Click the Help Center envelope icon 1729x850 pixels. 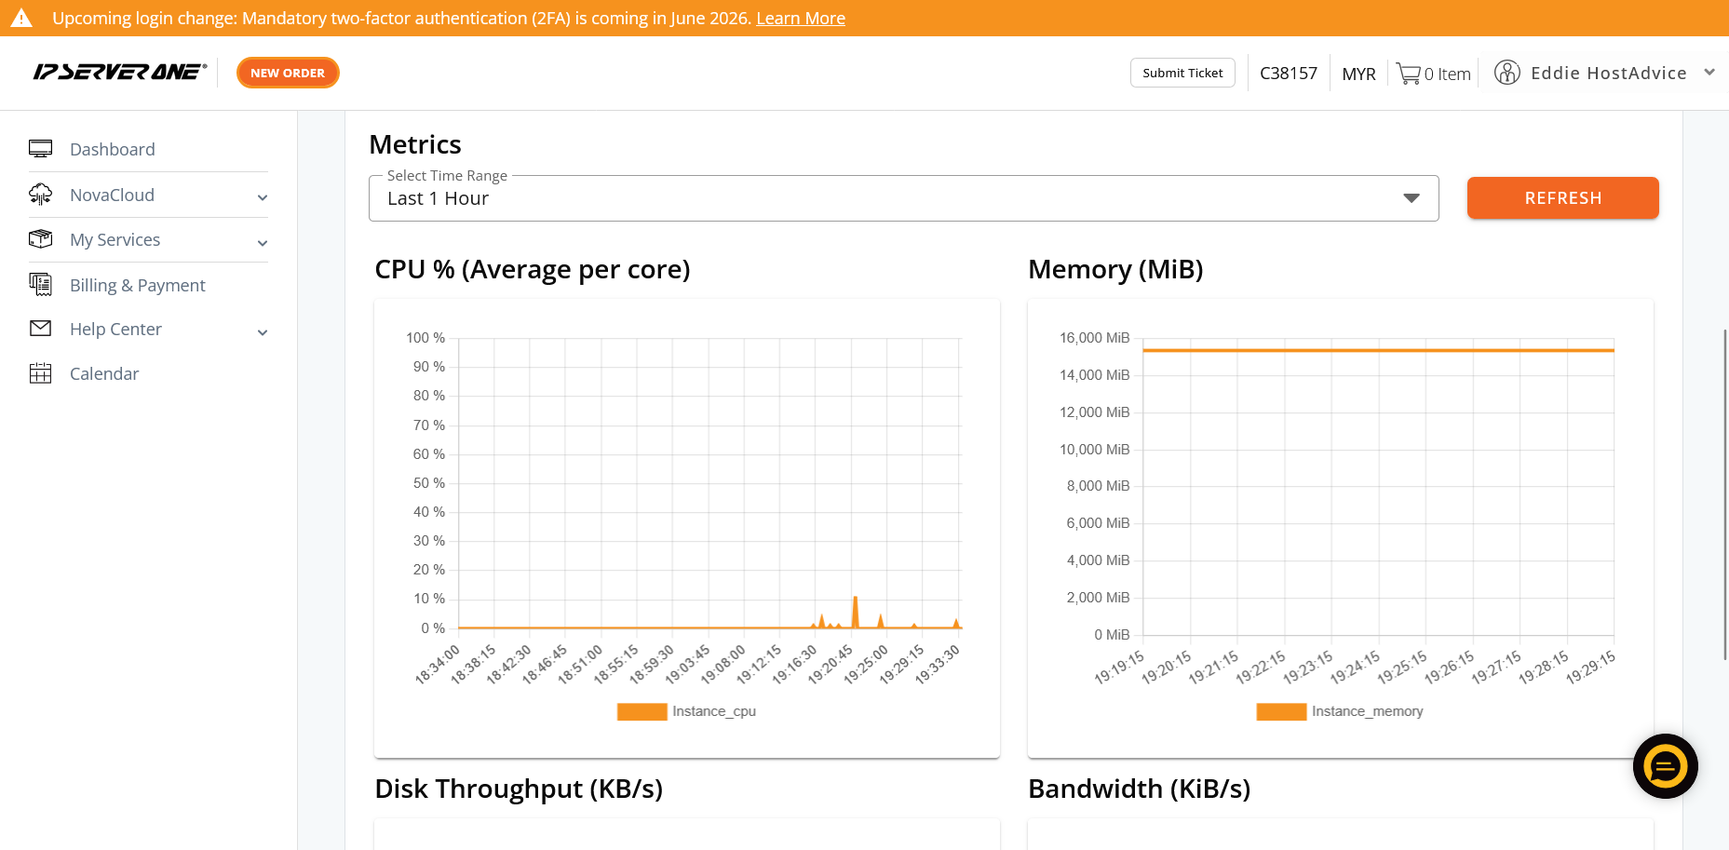coord(40,329)
